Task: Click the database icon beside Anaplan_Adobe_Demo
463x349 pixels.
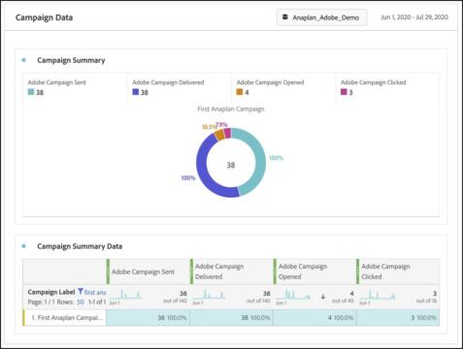Action: coord(285,17)
